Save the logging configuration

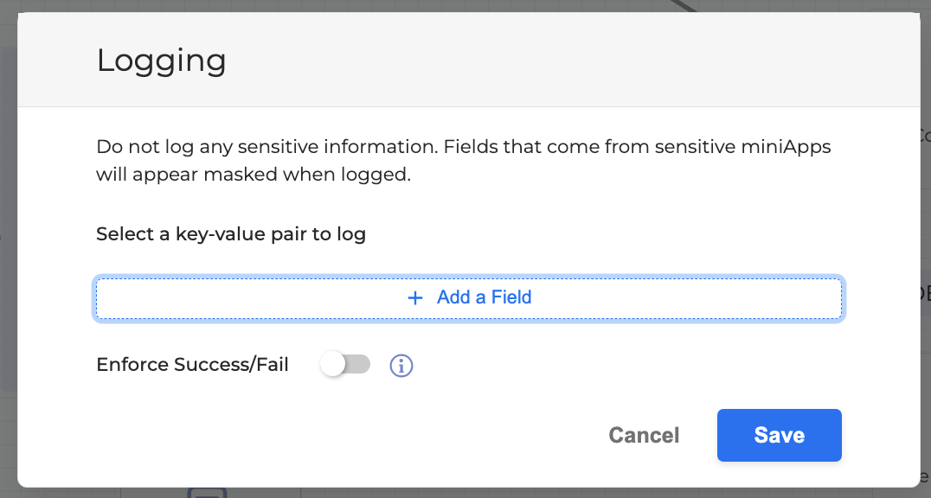pos(779,435)
